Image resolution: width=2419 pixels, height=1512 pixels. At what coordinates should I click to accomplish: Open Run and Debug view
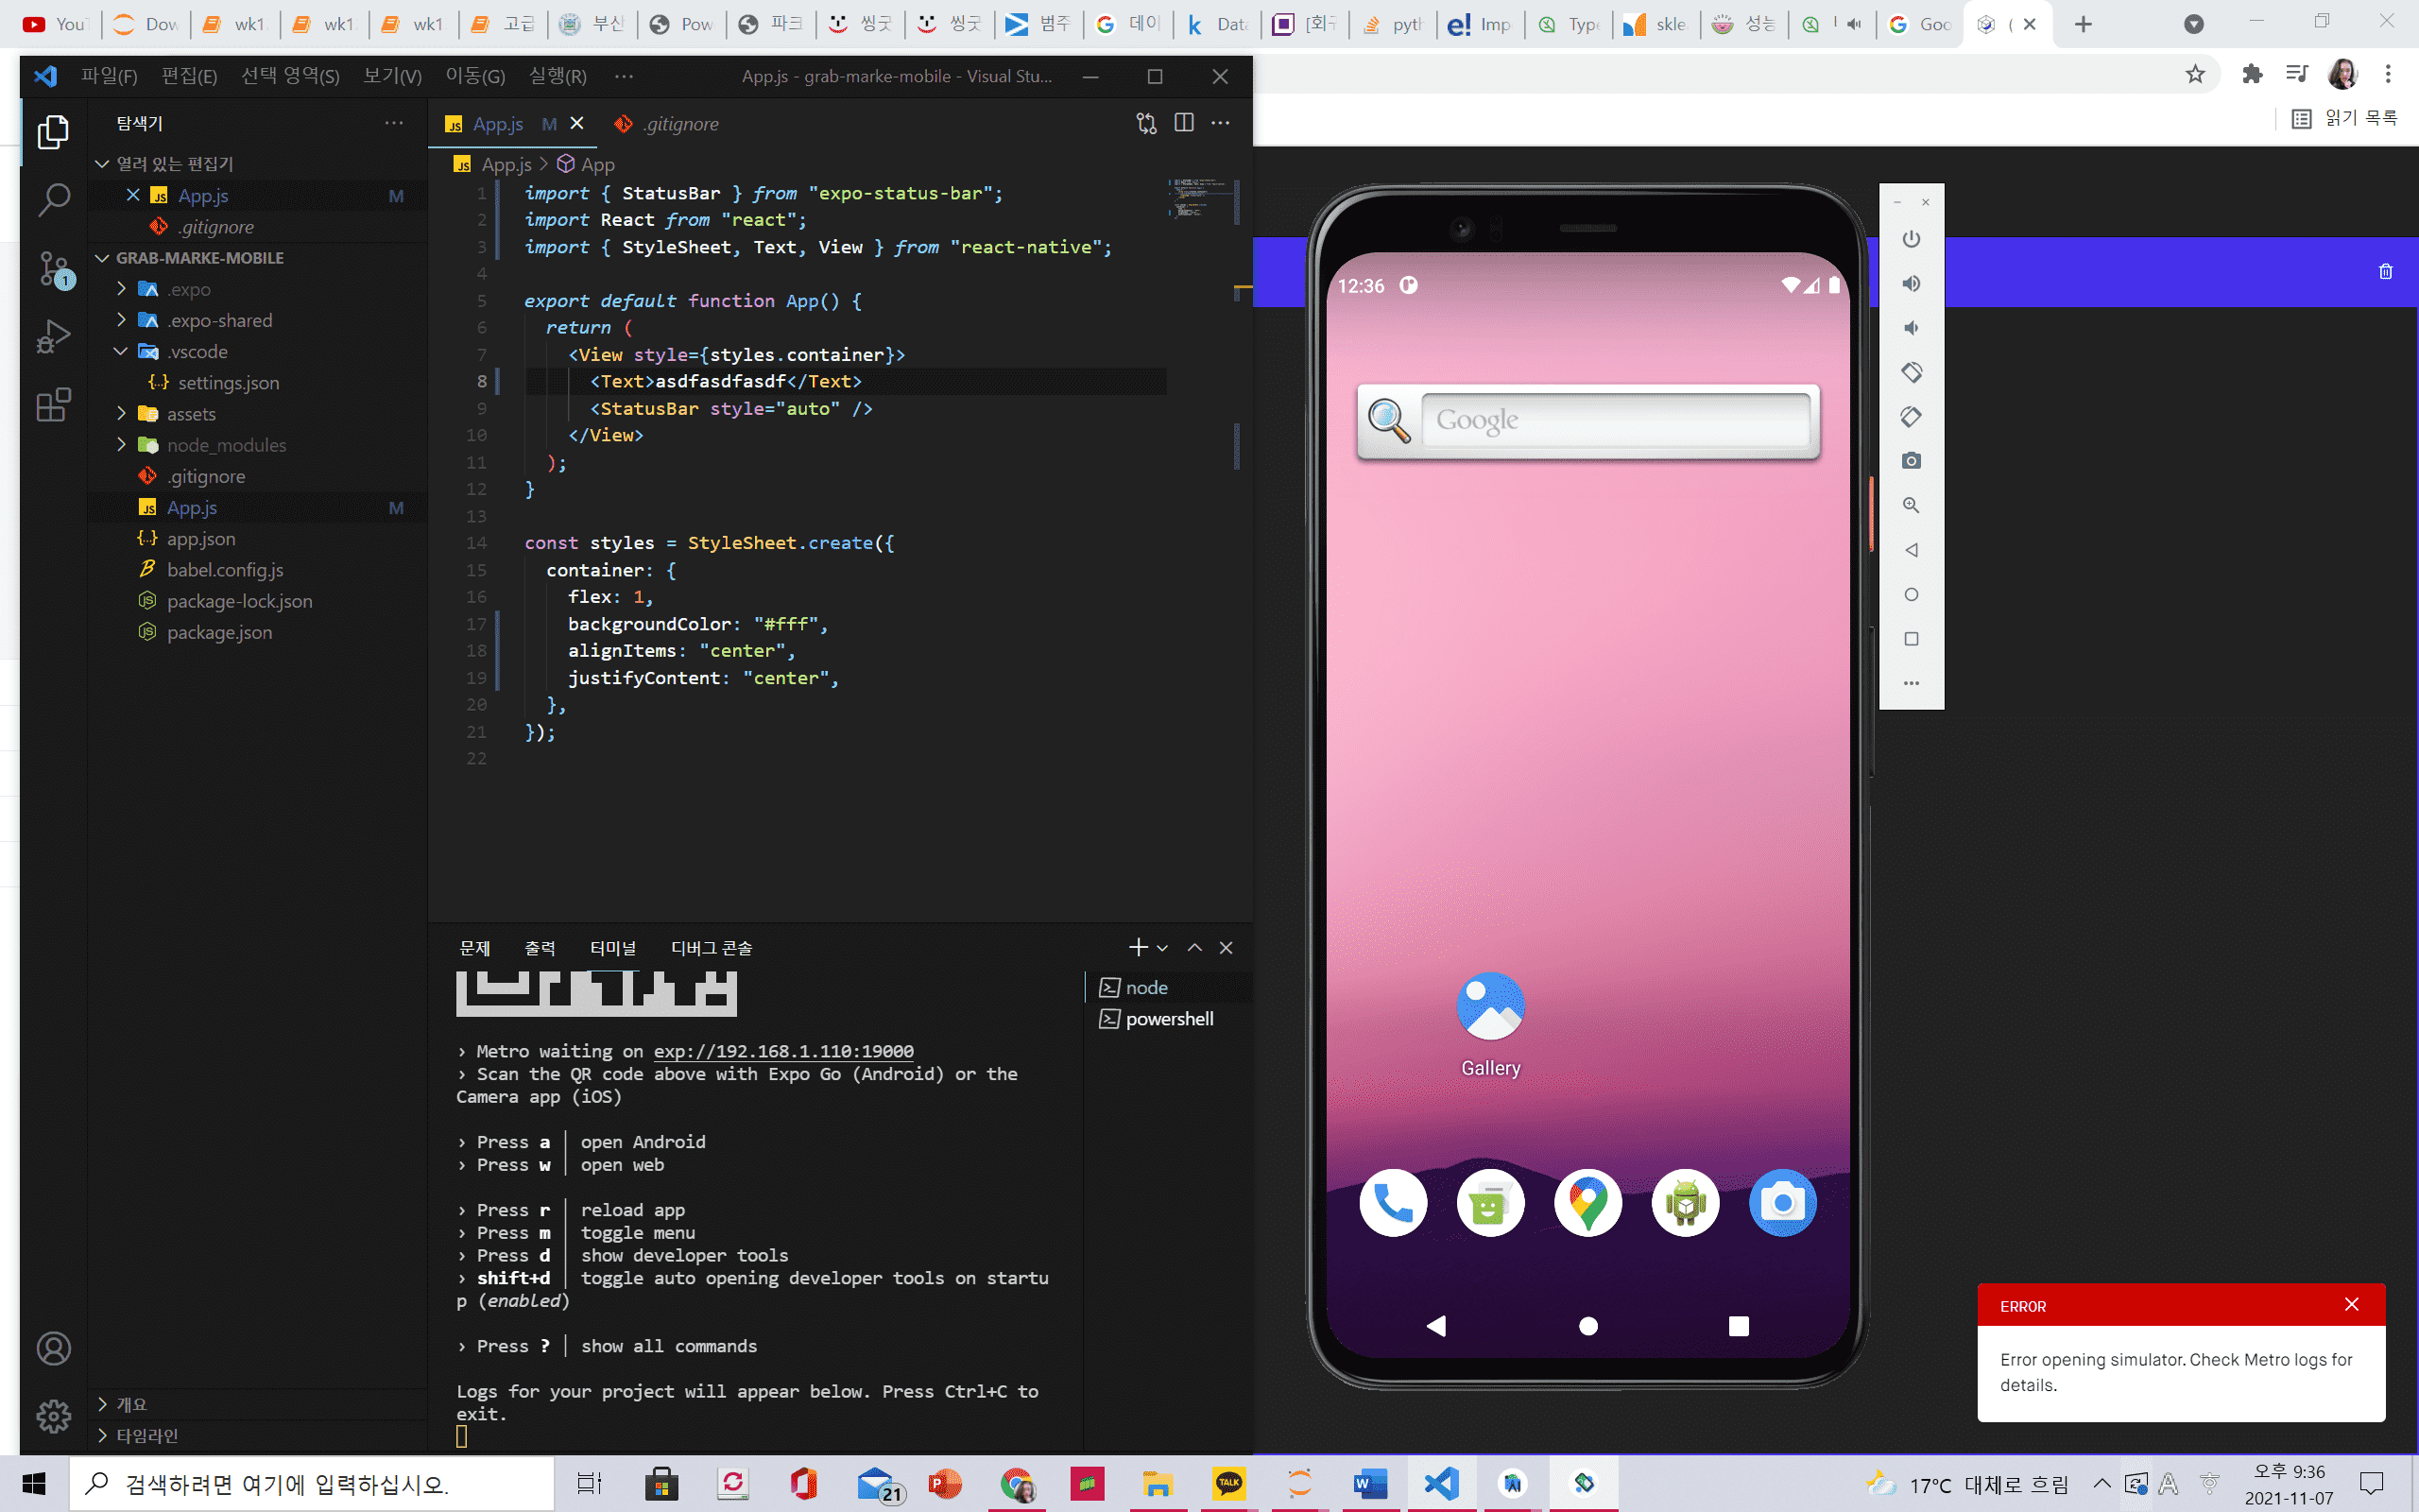pos(54,337)
